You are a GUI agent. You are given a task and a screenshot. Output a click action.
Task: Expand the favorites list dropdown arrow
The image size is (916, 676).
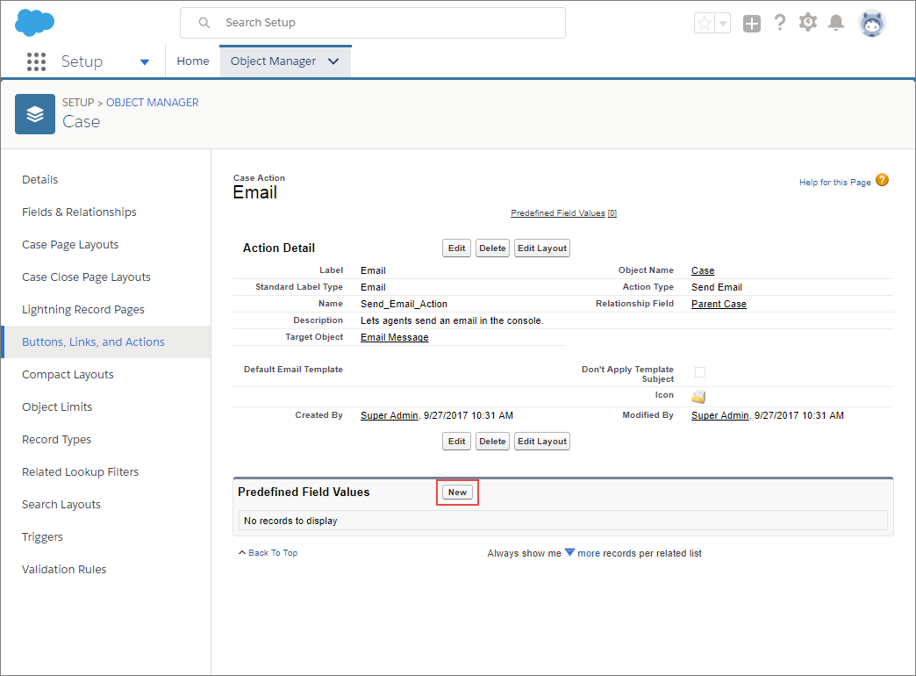pos(723,24)
